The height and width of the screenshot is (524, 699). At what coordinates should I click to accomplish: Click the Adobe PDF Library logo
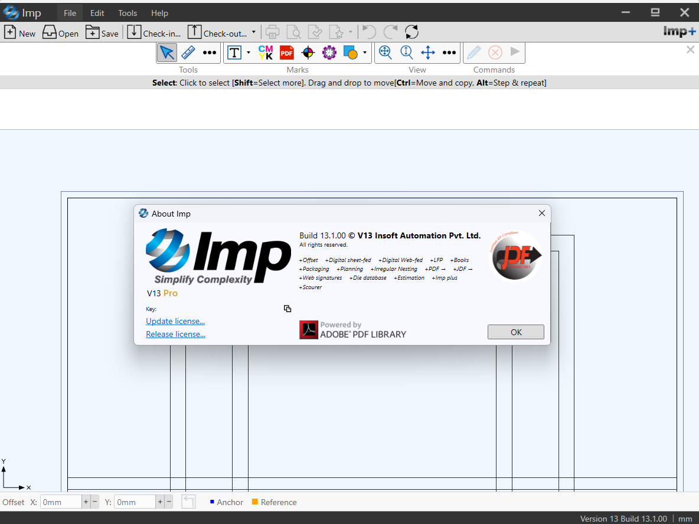tap(352, 330)
